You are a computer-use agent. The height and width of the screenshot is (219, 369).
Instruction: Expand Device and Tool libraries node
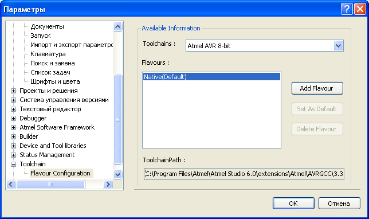coord(13,146)
